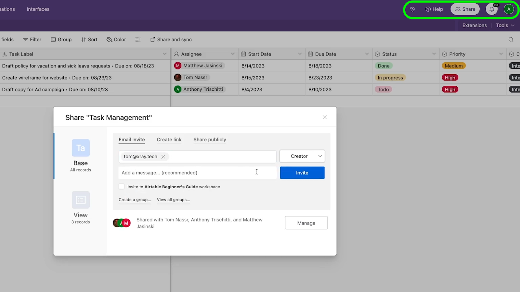Image resolution: width=520 pixels, height=292 pixels.
Task: Expand the Assignee column menu
Action: (233, 54)
